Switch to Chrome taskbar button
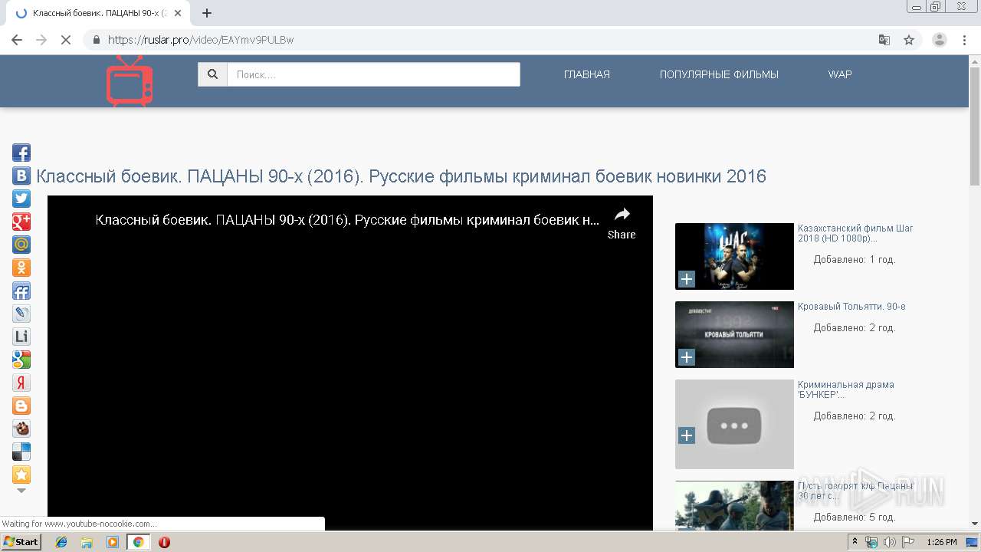Screen dimensions: 981x552 (139, 542)
